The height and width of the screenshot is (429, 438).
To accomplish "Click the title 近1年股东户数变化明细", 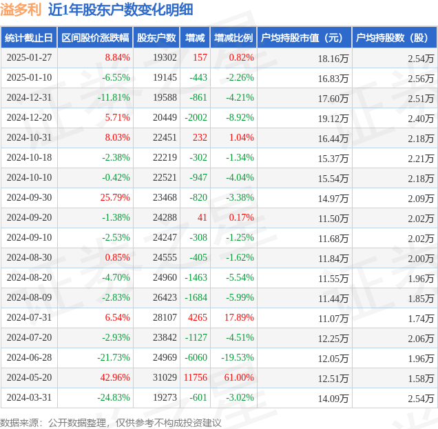I will pyautogui.click(x=121, y=10).
